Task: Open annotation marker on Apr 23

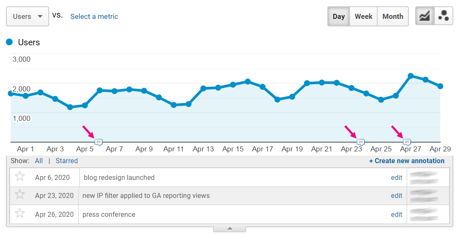Action: coord(360,142)
